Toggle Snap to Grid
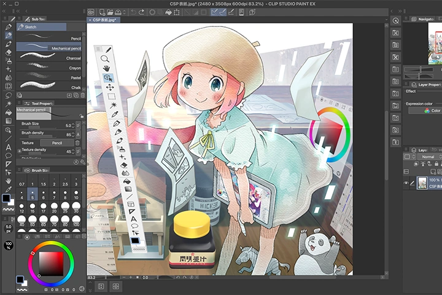The image size is (442, 295). coord(231,12)
